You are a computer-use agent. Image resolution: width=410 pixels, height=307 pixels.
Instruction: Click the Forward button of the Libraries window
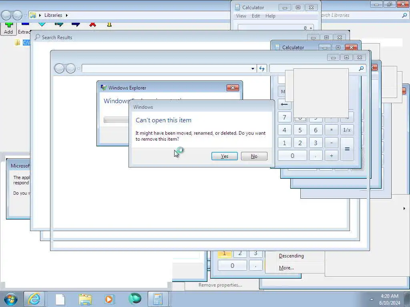[x=17, y=16]
